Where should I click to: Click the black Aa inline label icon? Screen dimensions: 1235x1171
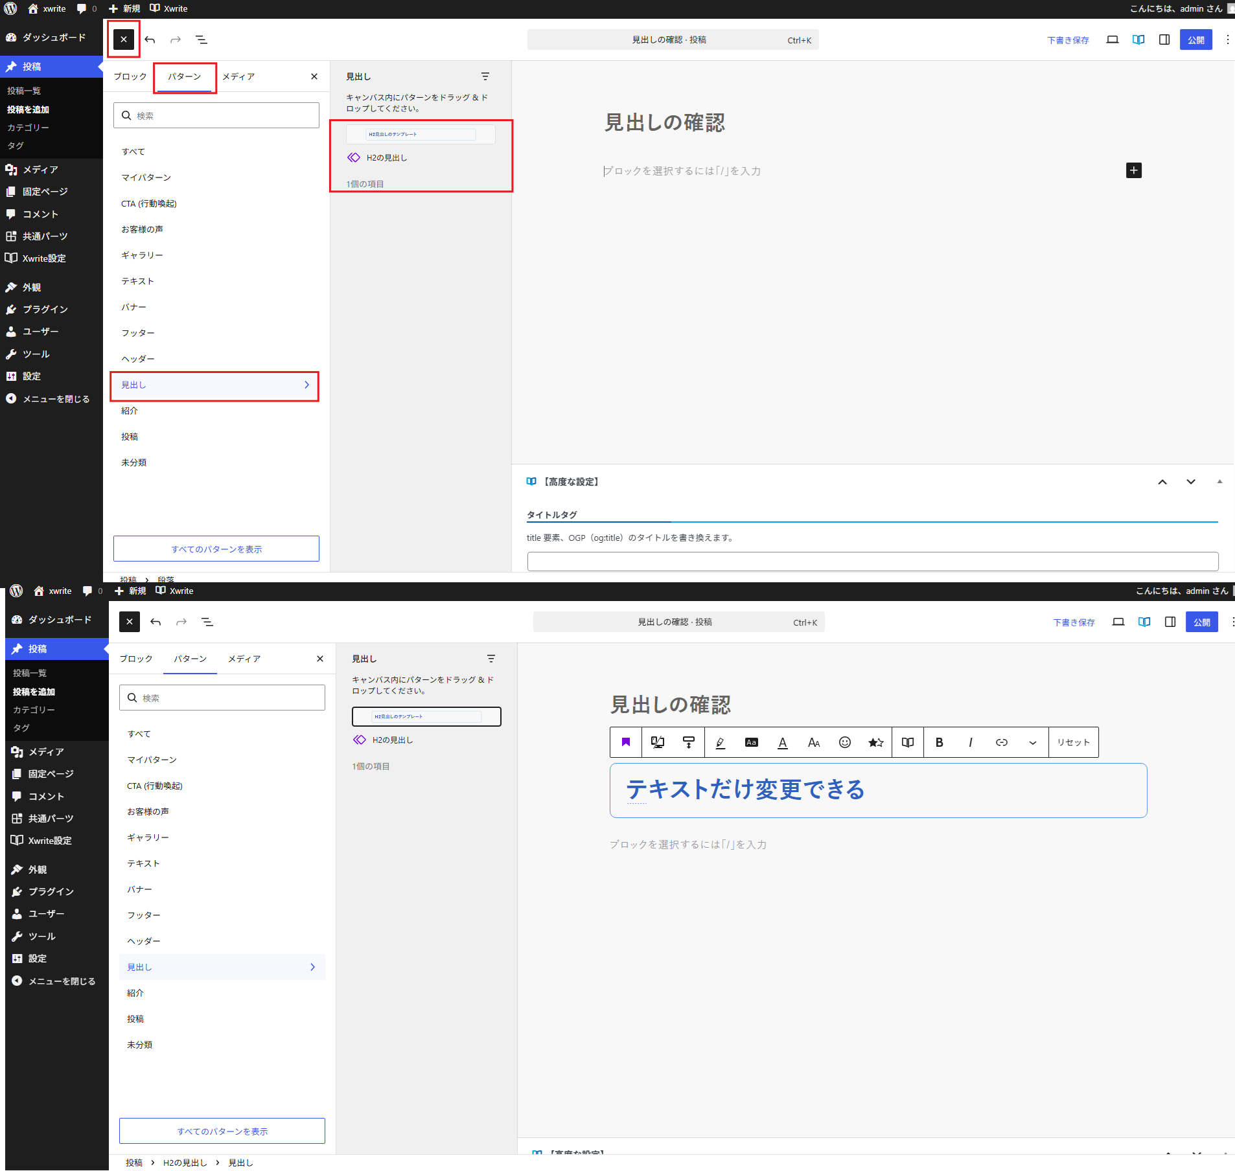751,742
